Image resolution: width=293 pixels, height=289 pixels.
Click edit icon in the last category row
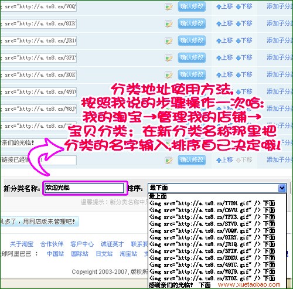pyautogui.click(x=169, y=160)
